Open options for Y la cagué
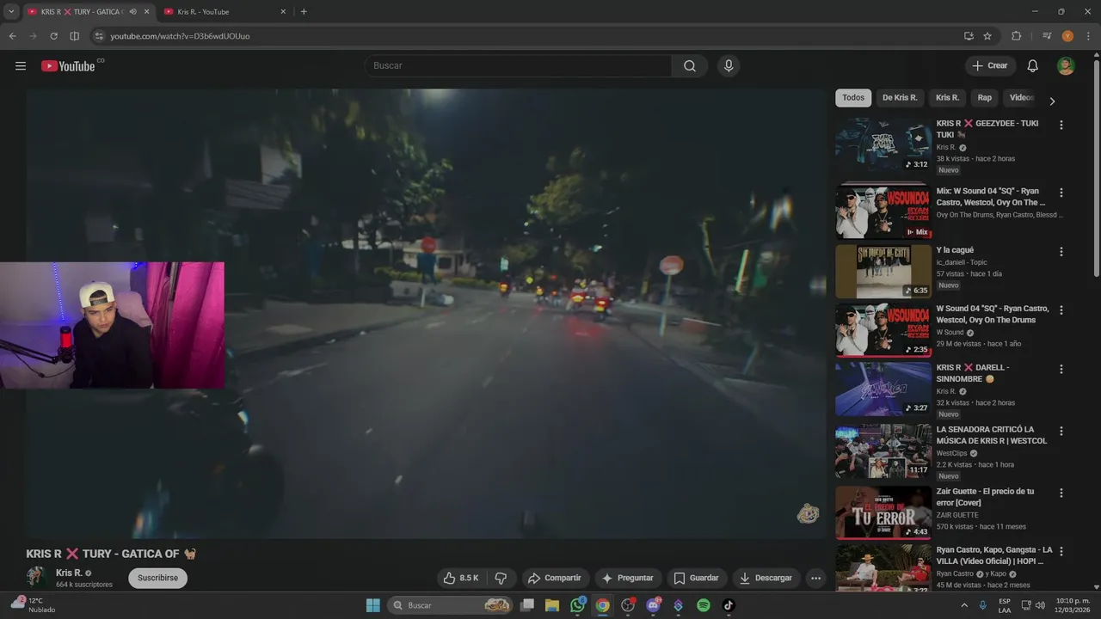 click(x=1061, y=252)
